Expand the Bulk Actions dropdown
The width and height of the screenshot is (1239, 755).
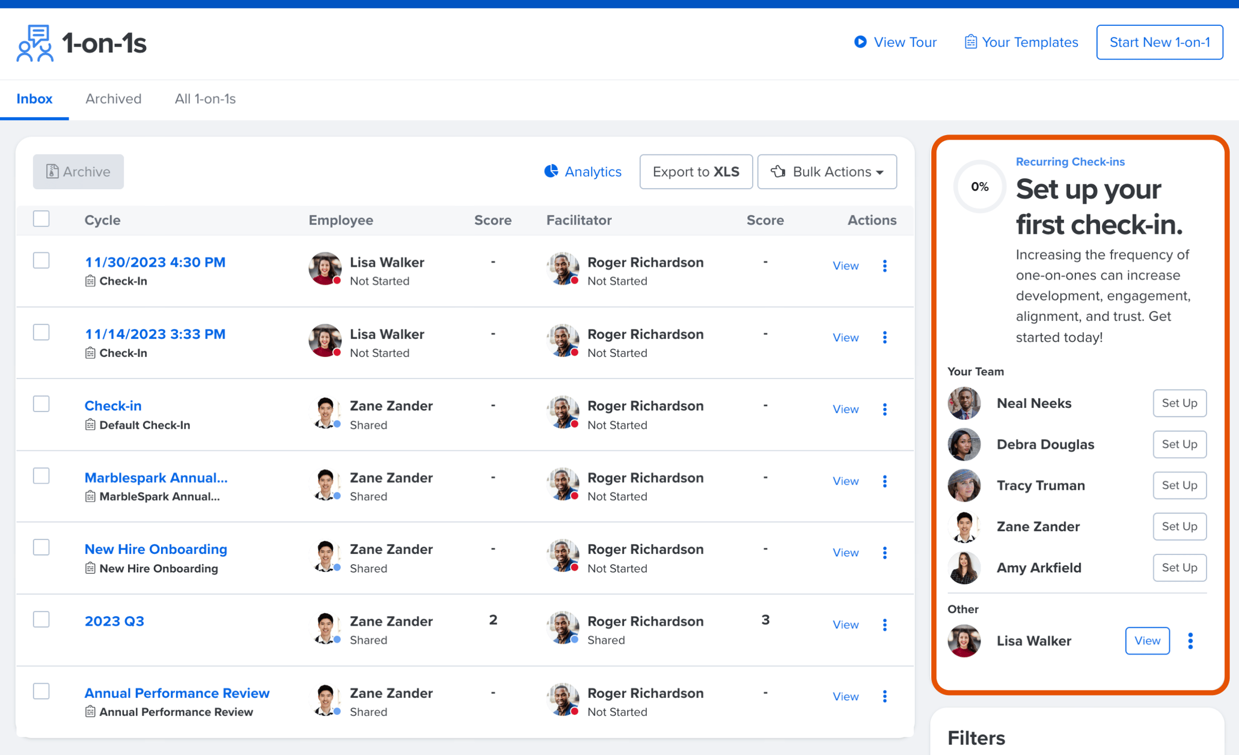827,171
